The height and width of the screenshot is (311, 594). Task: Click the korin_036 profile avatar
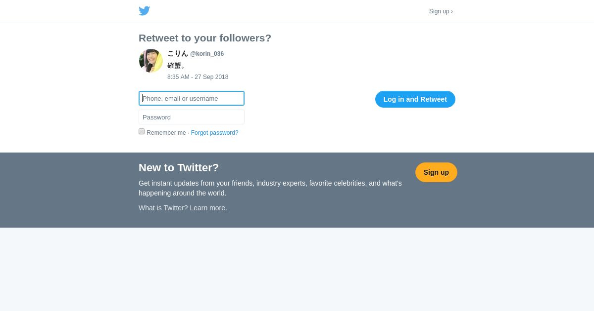tap(151, 61)
